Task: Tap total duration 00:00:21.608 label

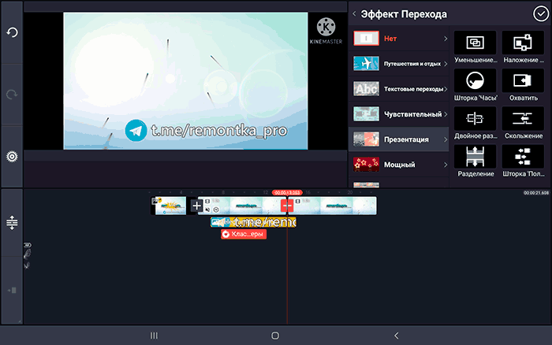Action: (x=535, y=193)
